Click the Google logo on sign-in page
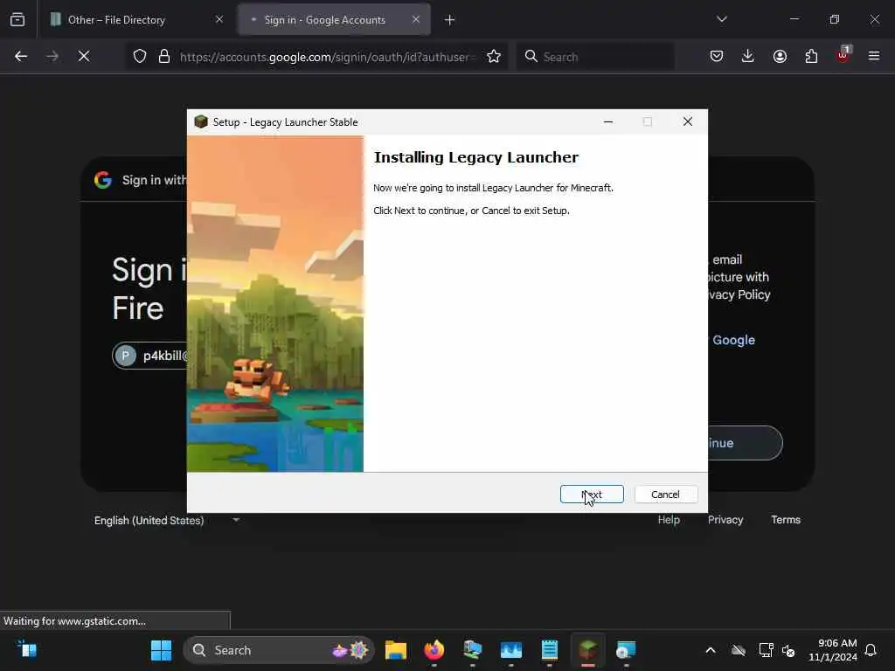This screenshot has height=671, width=895. (x=103, y=180)
